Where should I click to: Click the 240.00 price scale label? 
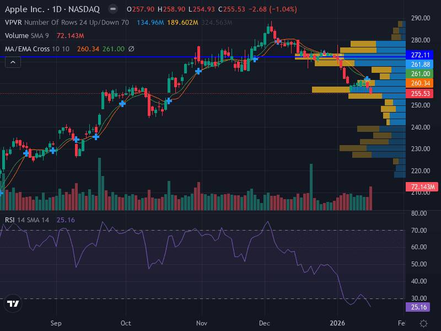[421, 127]
